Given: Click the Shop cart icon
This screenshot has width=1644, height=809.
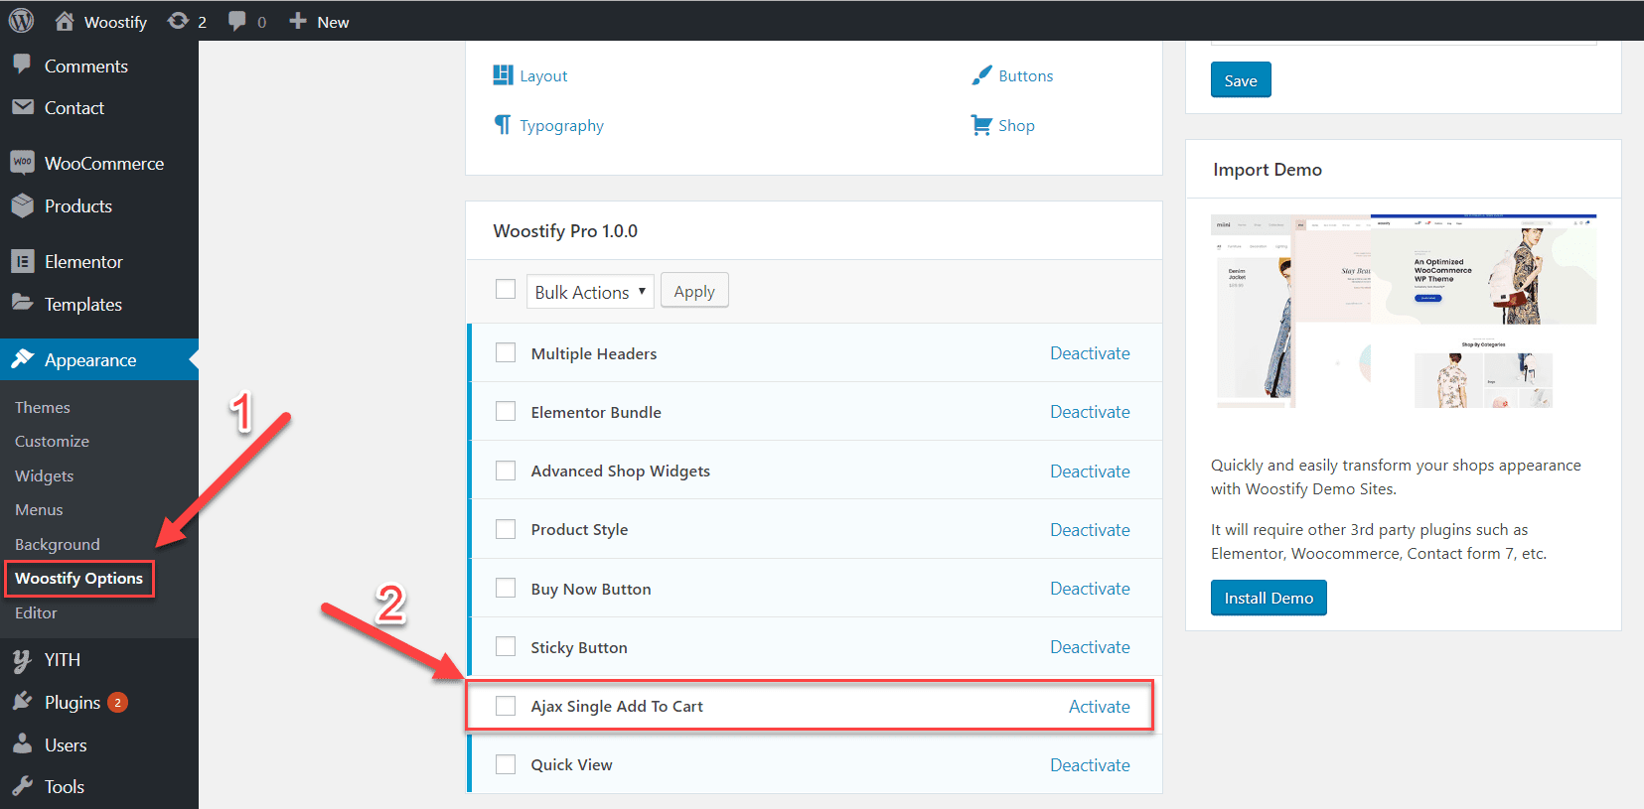Looking at the screenshot, I should [x=981, y=125].
